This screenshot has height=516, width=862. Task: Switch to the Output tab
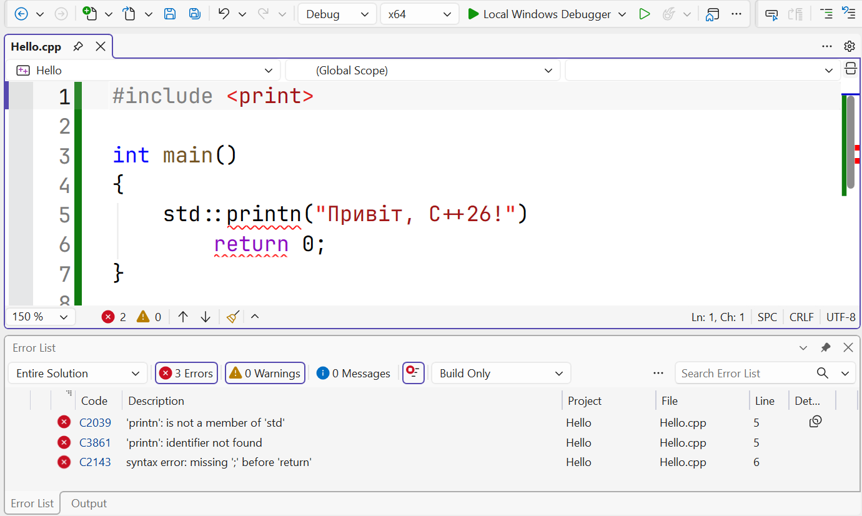pos(89,504)
